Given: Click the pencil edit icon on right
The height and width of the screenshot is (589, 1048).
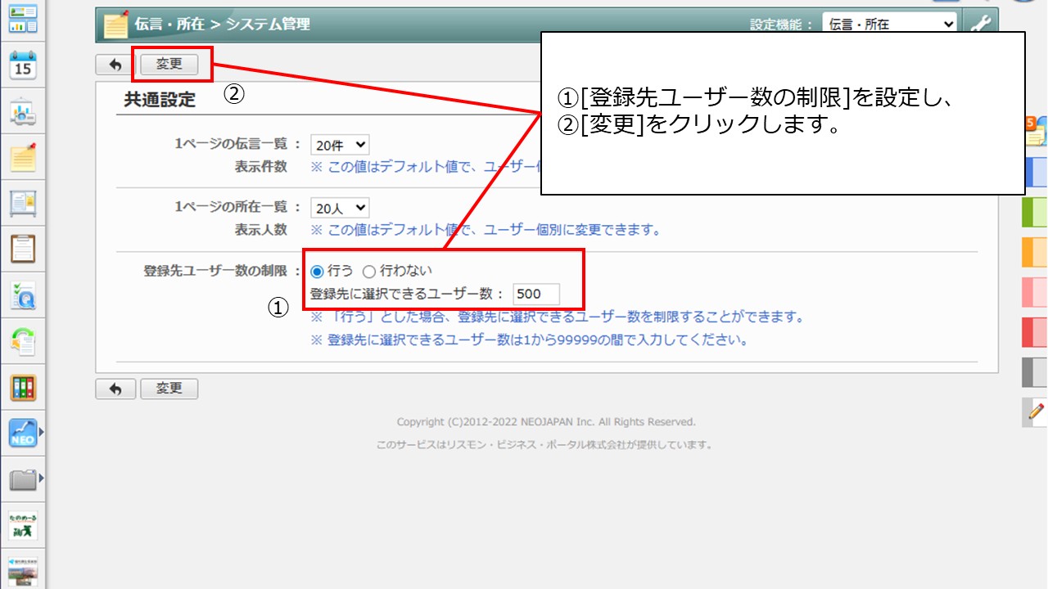Looking at the screenshot, I should (x=1036, y=411).
